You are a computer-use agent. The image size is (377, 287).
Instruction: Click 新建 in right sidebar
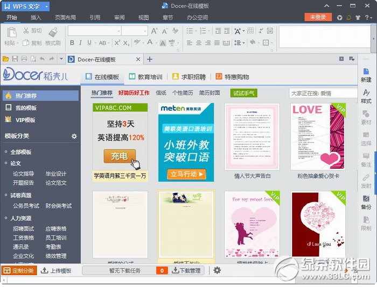366,75
